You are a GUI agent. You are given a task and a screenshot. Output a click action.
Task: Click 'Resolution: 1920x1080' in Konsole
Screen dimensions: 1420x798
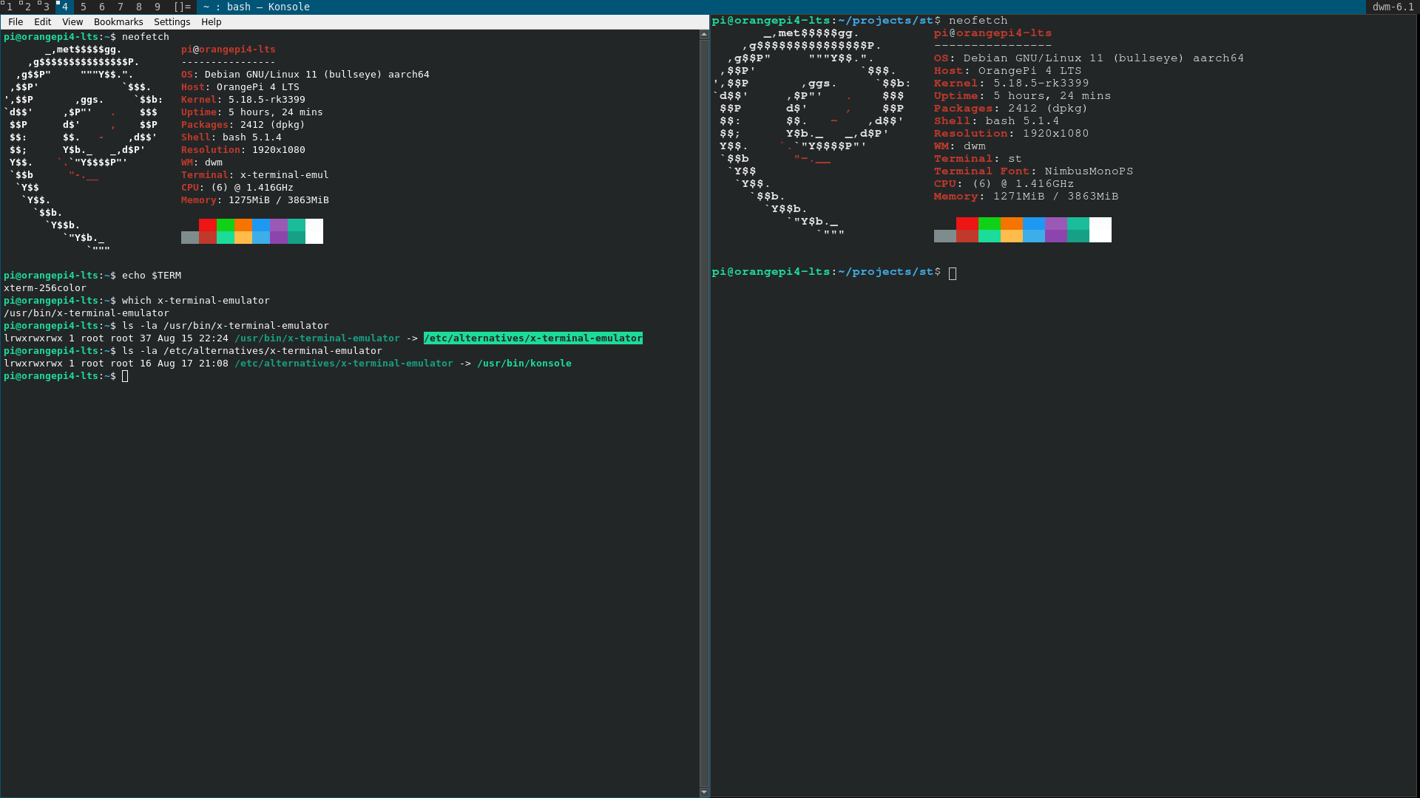pyautogui.click(x=243, y=150)
